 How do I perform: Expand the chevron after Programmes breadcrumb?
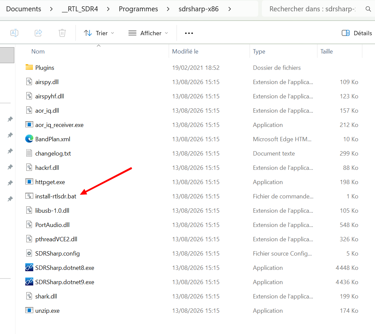coord(168,9)
